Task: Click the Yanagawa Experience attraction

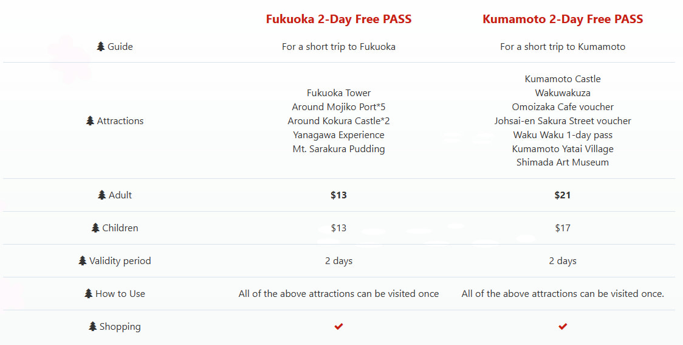Action: click(338, 134)
